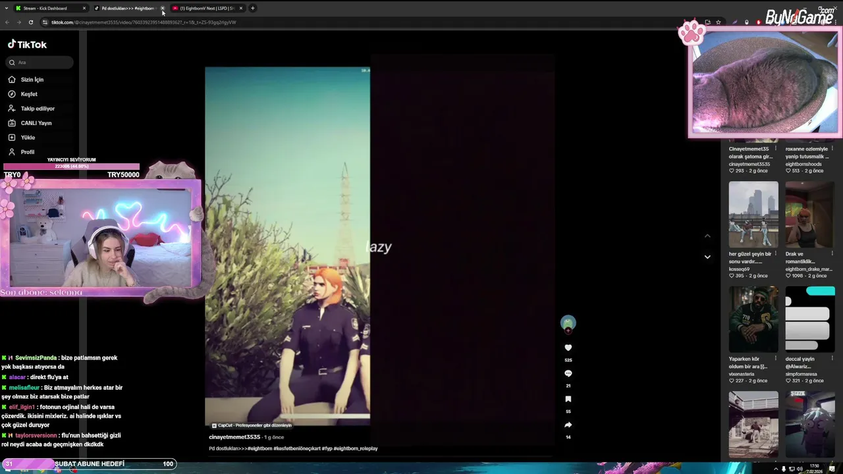Open more options for 'deccal yayin' video

pos(832,359)
